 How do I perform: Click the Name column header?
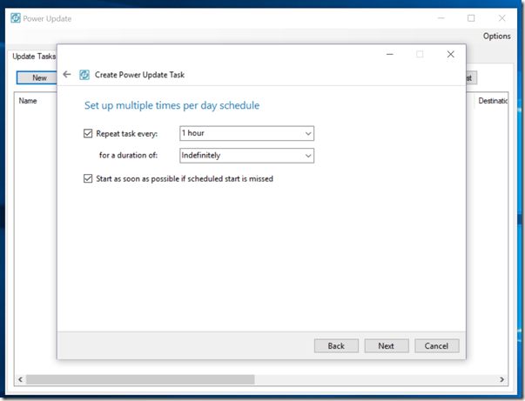(28, 101)
